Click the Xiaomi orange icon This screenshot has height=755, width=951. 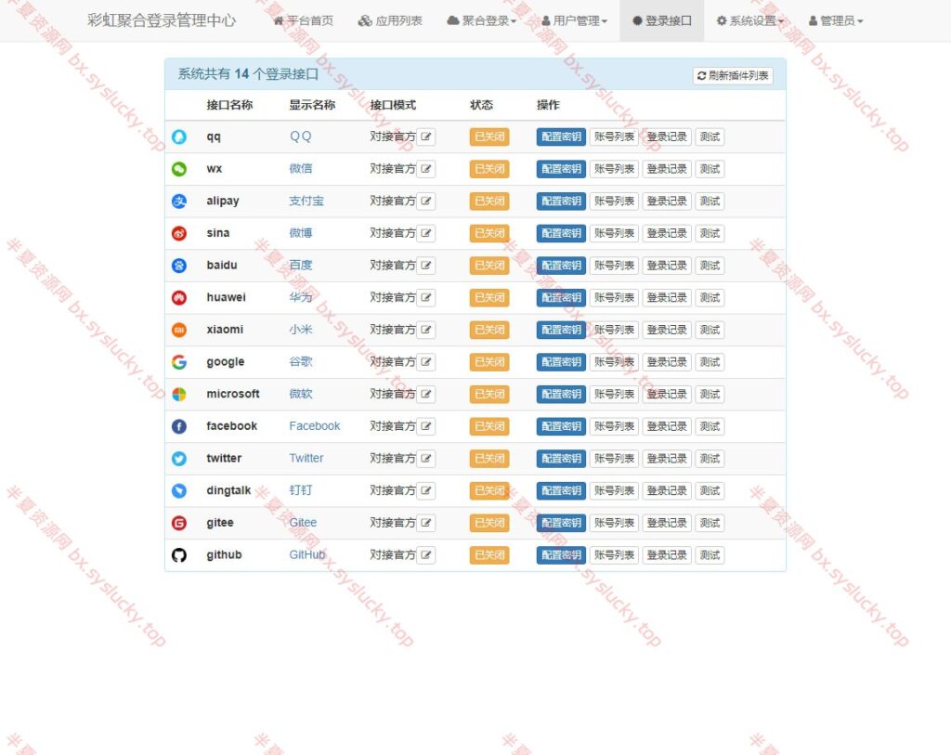pos(179,330)
